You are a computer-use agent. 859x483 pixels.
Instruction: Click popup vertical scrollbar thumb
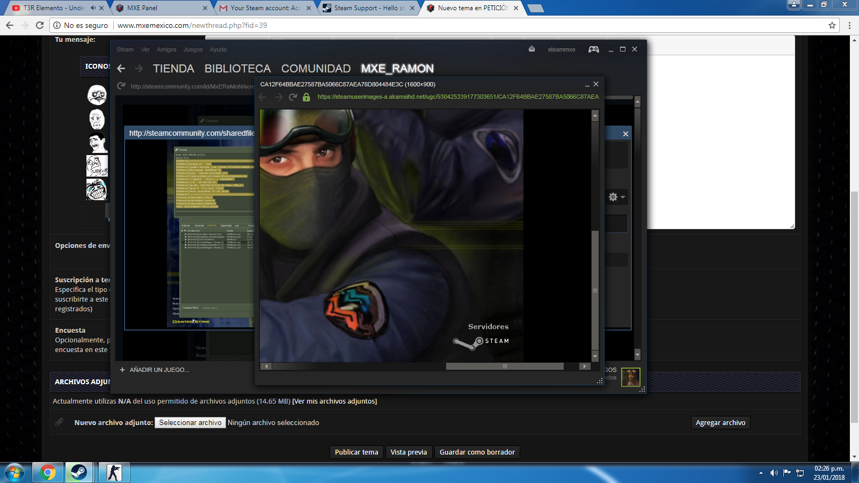click(595, 290)
